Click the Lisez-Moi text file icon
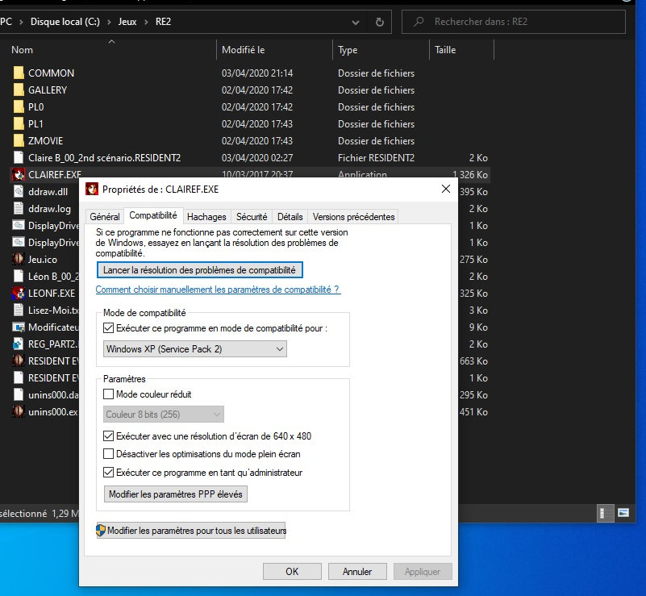The width and height of the screenshot is (646, 596). pyautogui.click(x=19, y=310)
